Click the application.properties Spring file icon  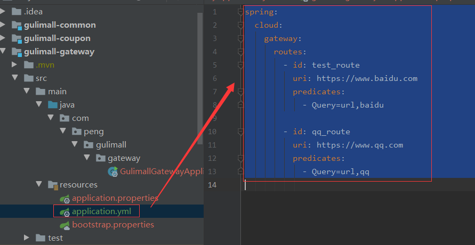(65, 199)
